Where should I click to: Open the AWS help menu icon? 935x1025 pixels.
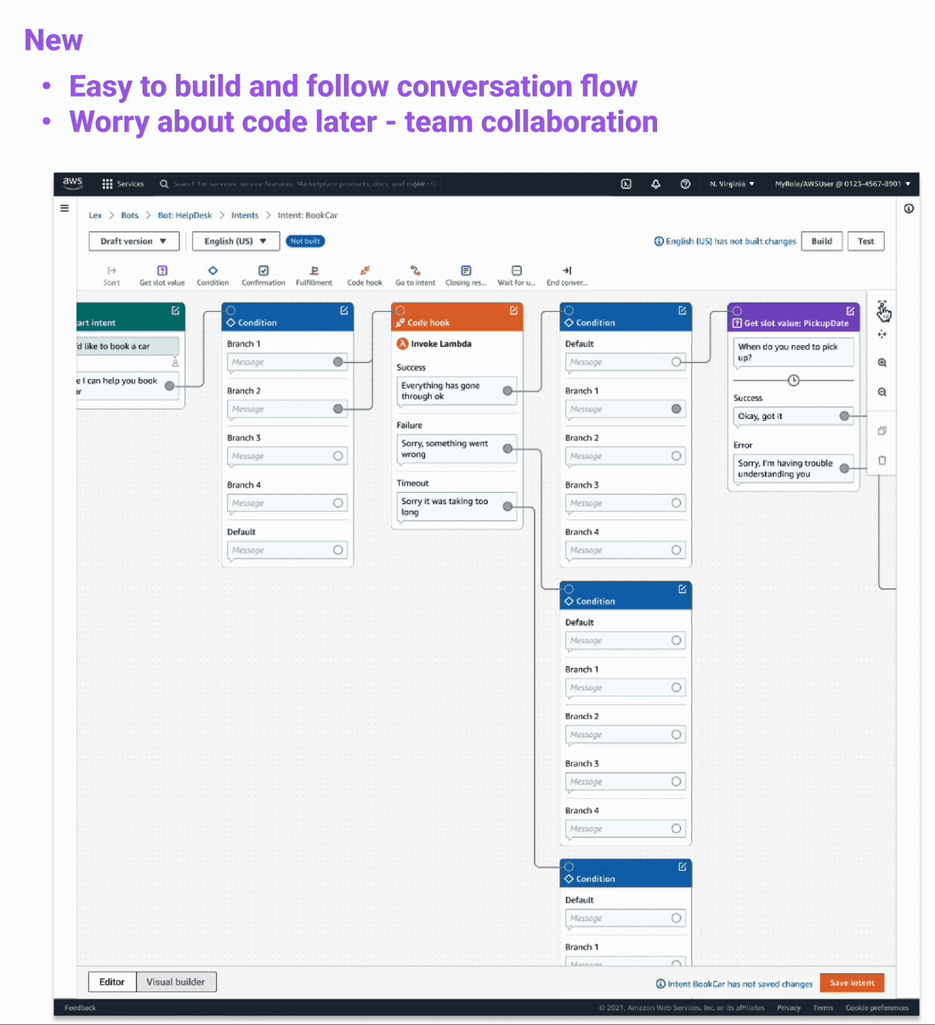[x=685, y=184]
